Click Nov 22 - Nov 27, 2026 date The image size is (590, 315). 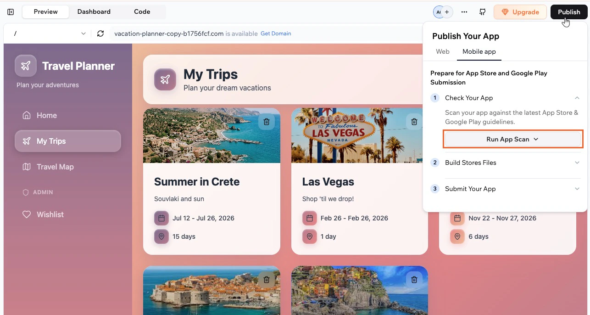[x=502, y=218]
